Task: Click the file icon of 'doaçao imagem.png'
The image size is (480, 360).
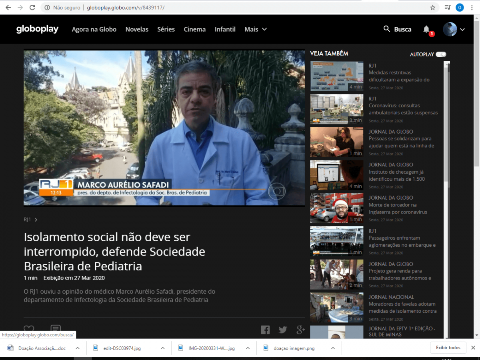Action: (266, 348)
